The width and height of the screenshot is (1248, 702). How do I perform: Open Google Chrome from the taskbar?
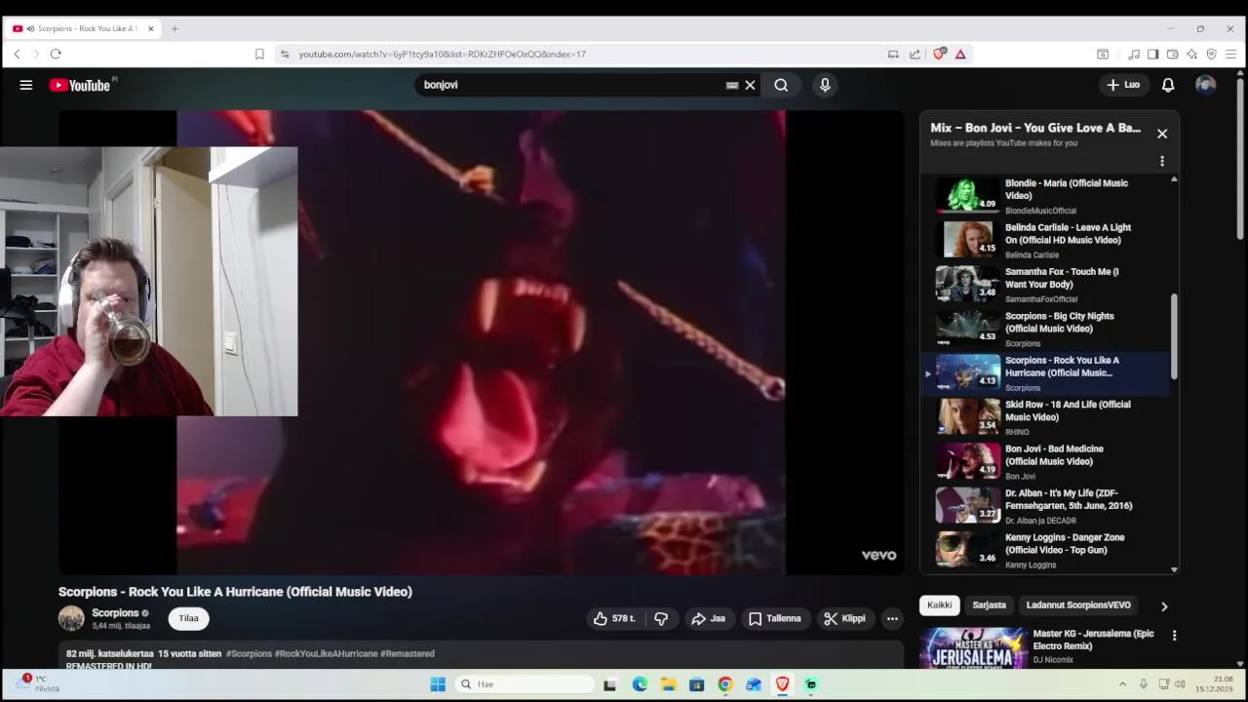point(724,684)
